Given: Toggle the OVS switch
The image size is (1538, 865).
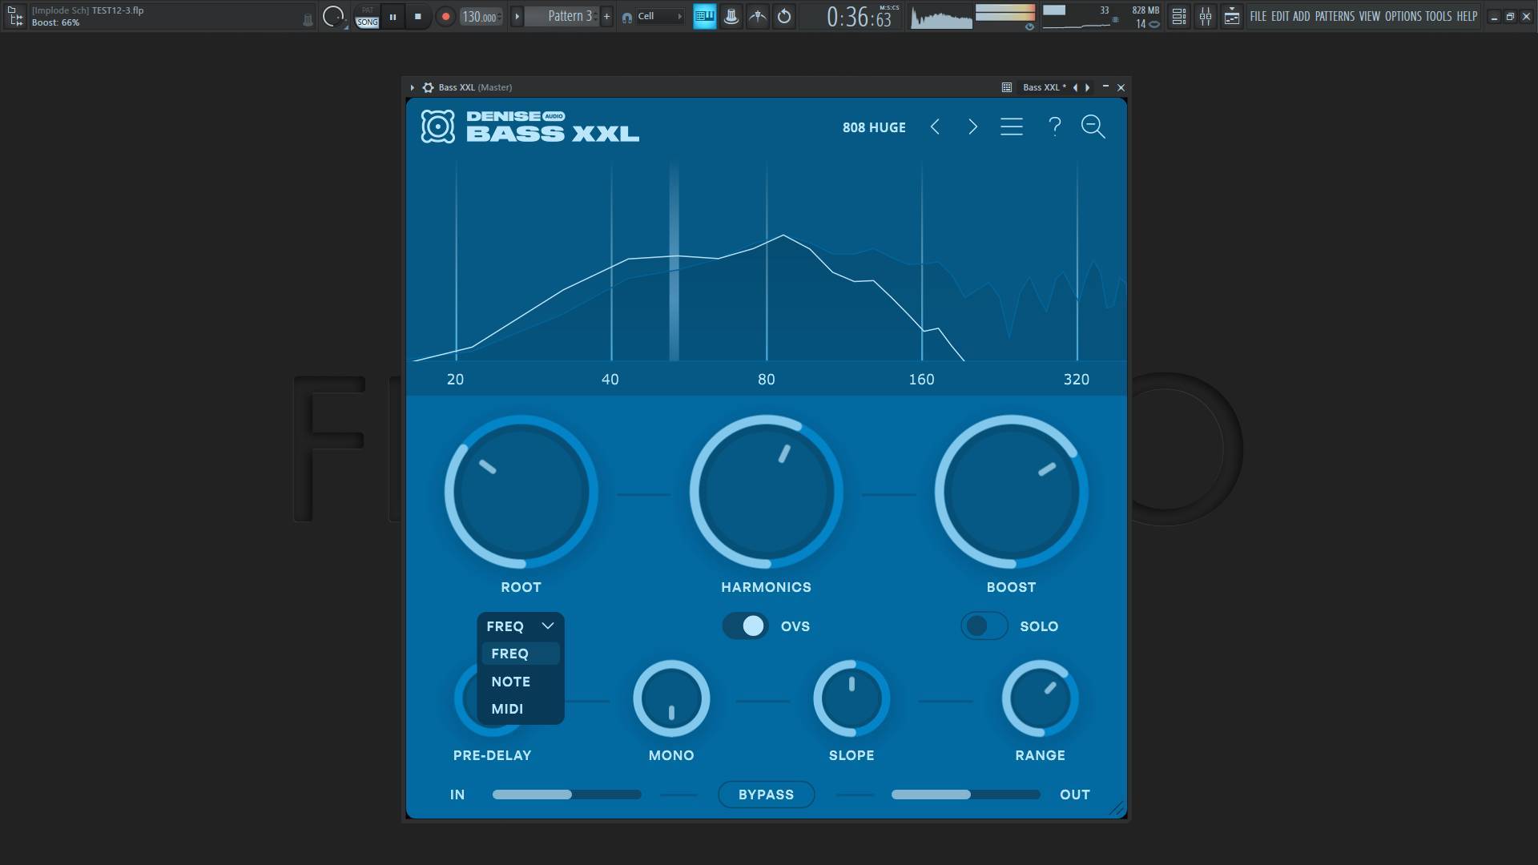Looking at the screenshot, I should coord(745,626).
